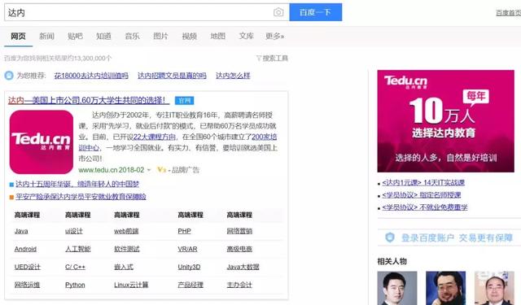Click the blue 官网 badge

[x=185, y=101]
